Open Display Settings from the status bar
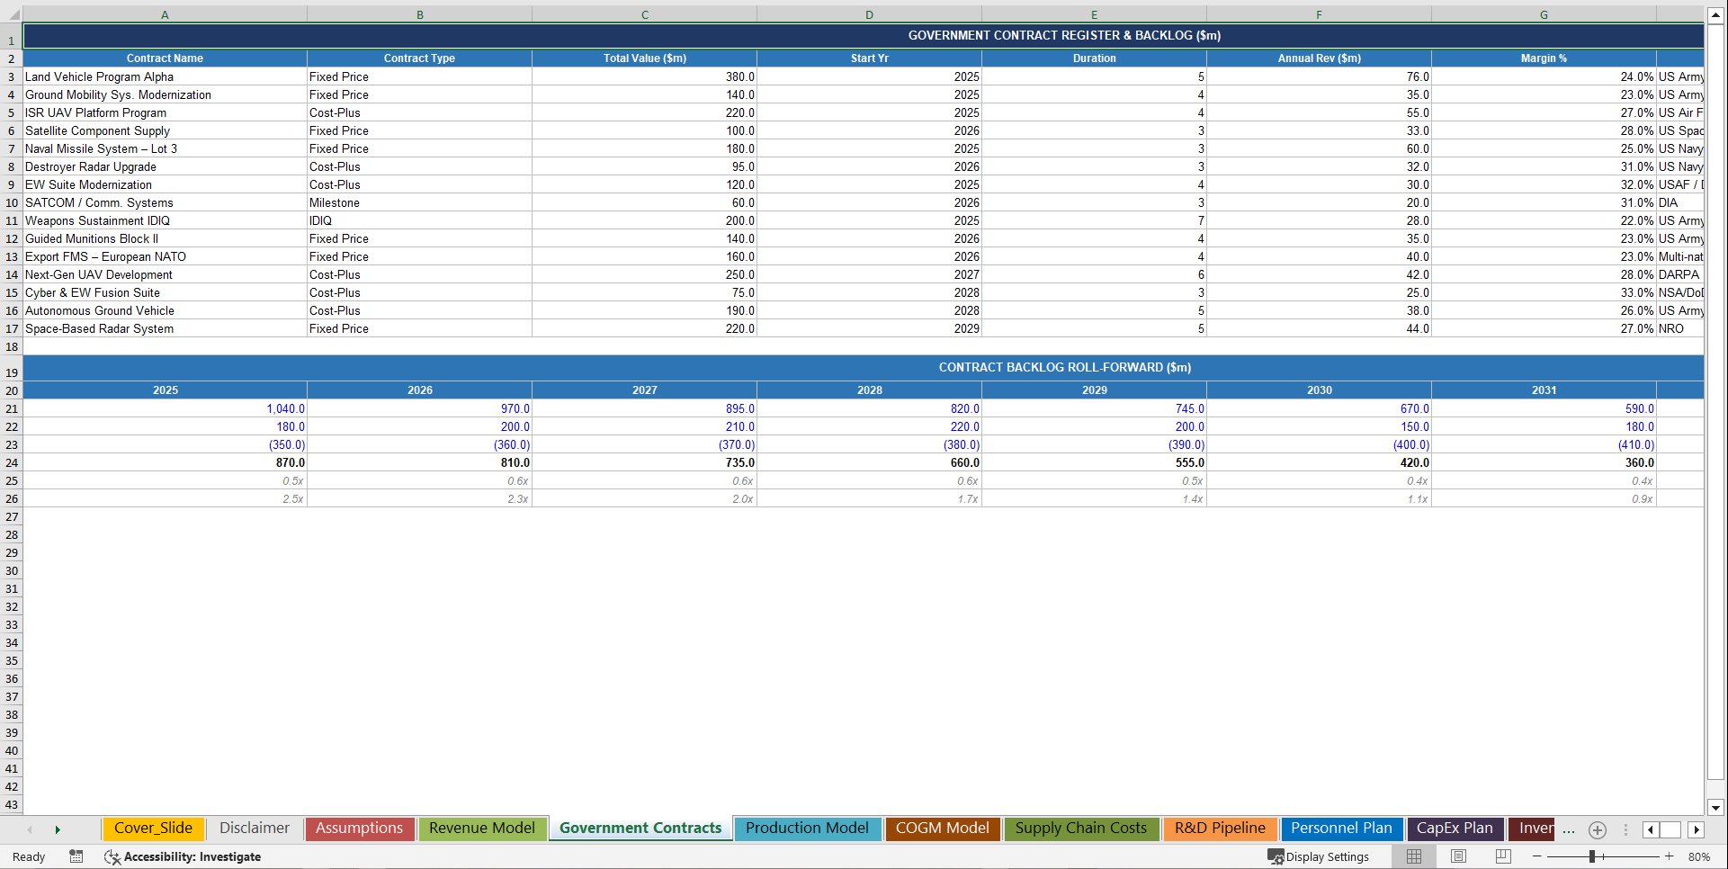 (x=1321, y=856)
